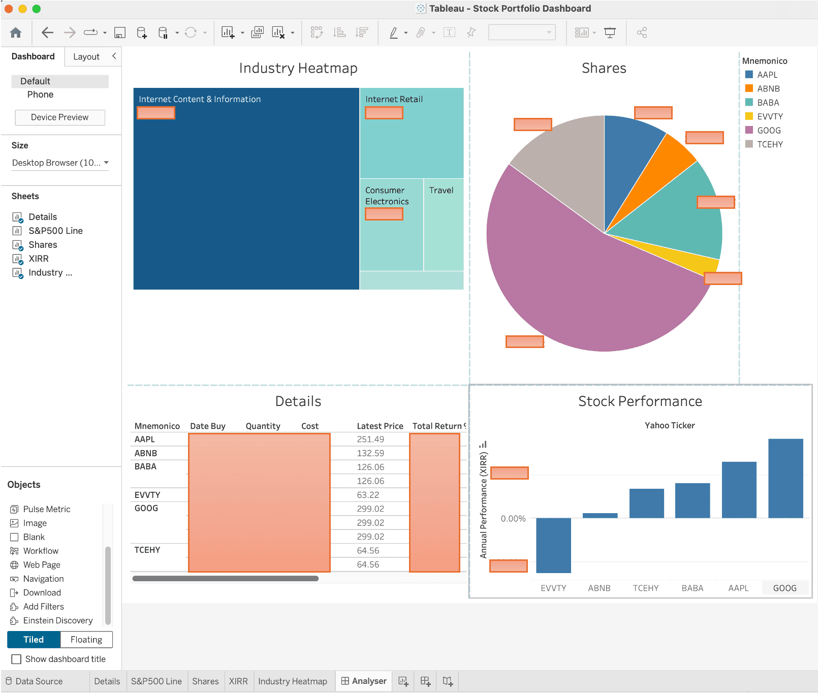Click the Sort descending icon

(362, 33)
